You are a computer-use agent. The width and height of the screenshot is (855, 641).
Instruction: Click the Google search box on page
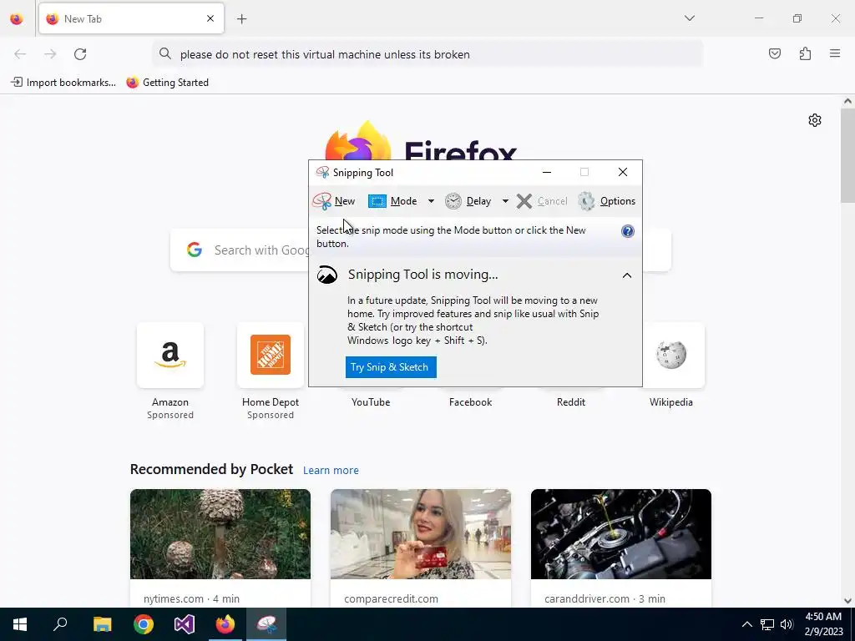(240, 250)
